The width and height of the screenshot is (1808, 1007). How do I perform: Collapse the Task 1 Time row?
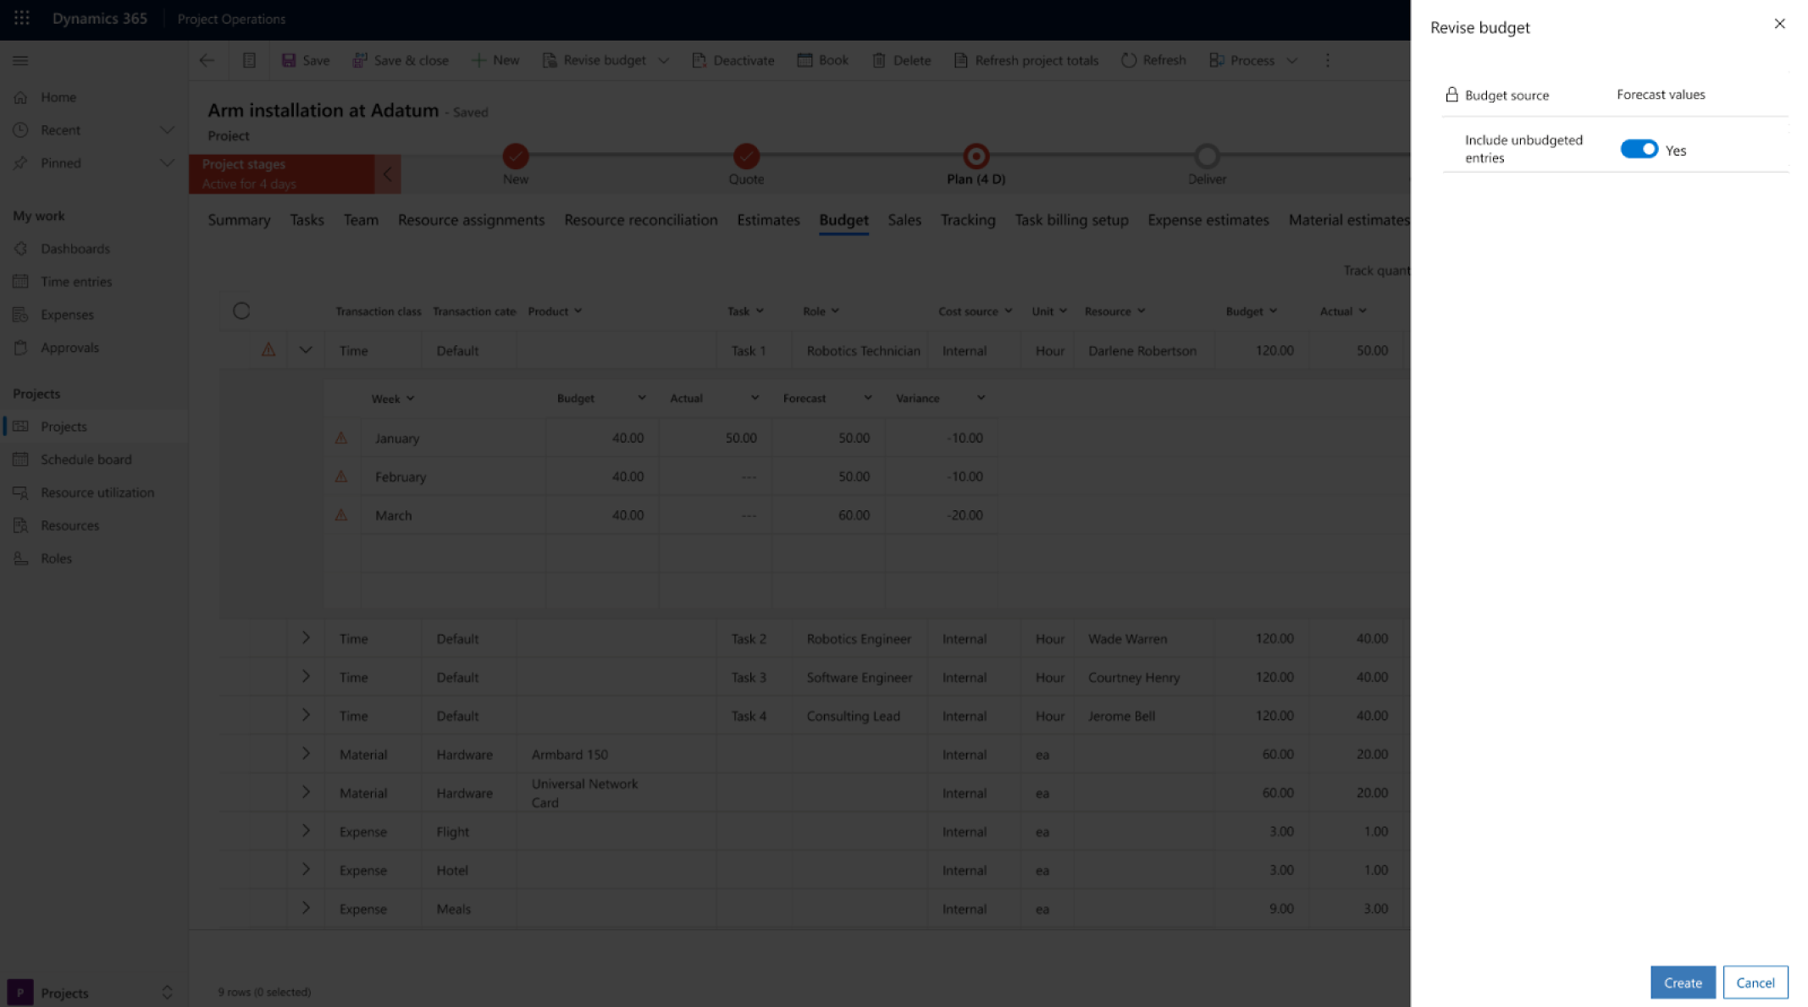pyautogui.click(x=306, y=350)
